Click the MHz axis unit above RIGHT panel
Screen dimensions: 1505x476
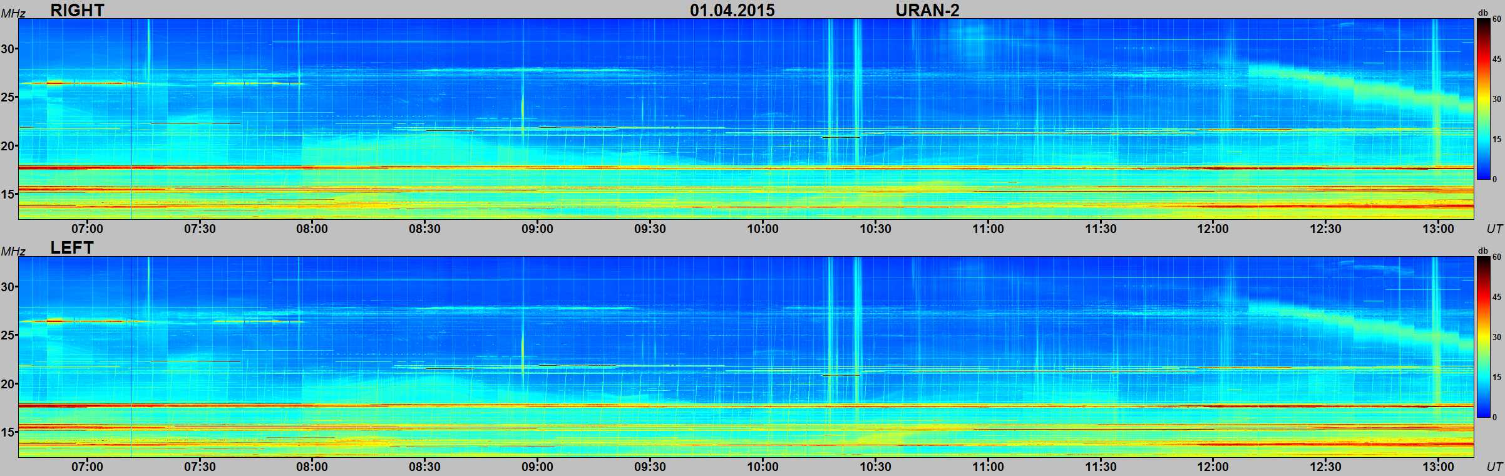click(x=13, y=13)
